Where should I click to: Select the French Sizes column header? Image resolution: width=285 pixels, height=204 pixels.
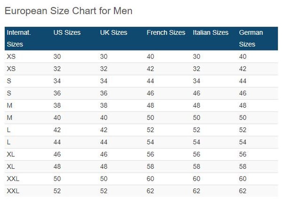[166, 33]
